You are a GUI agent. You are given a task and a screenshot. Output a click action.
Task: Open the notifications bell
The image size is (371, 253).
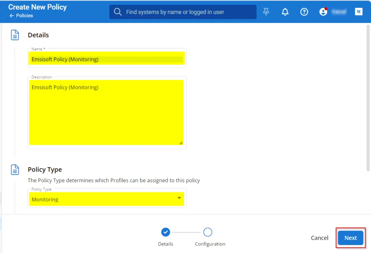pos(285,12)
